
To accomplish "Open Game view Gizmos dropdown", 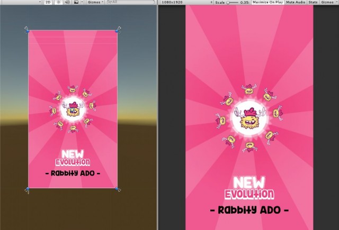I will [328, 2].
